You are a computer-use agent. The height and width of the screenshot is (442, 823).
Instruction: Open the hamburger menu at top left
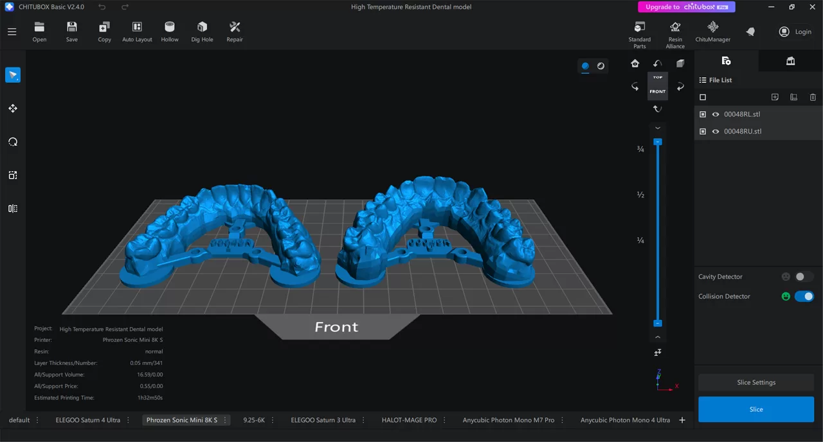pos(12,31)
